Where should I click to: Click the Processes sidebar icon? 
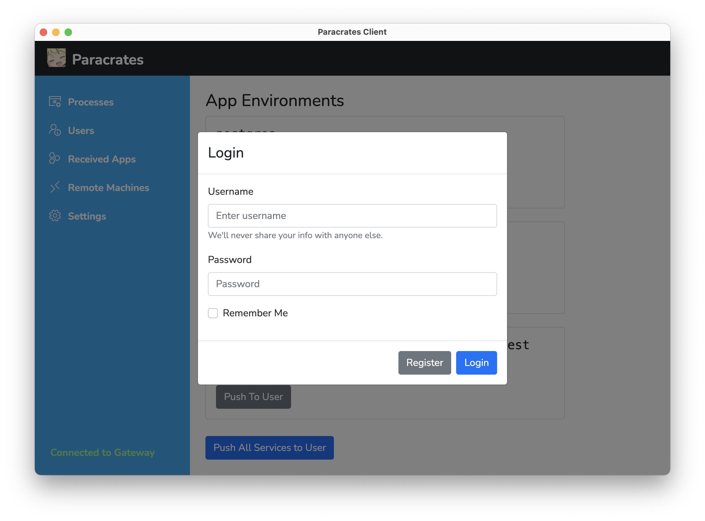55,102
